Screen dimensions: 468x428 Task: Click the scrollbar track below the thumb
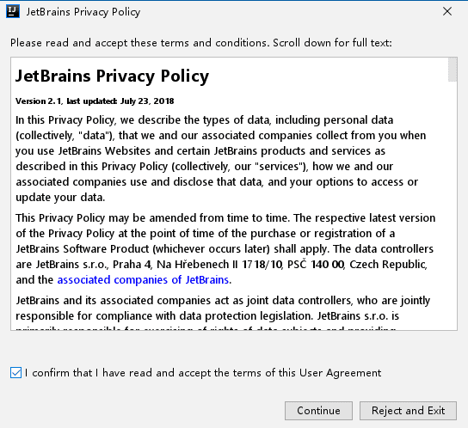[453, 205]
